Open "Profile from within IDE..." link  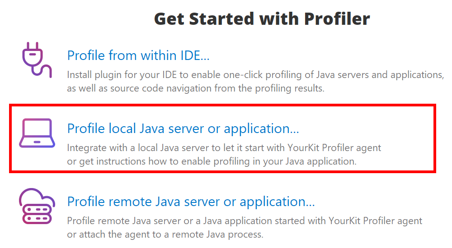coord(138,55)
